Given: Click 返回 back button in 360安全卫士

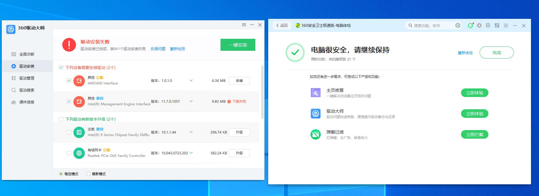Looking at the screenshot, I should (282, 25).
